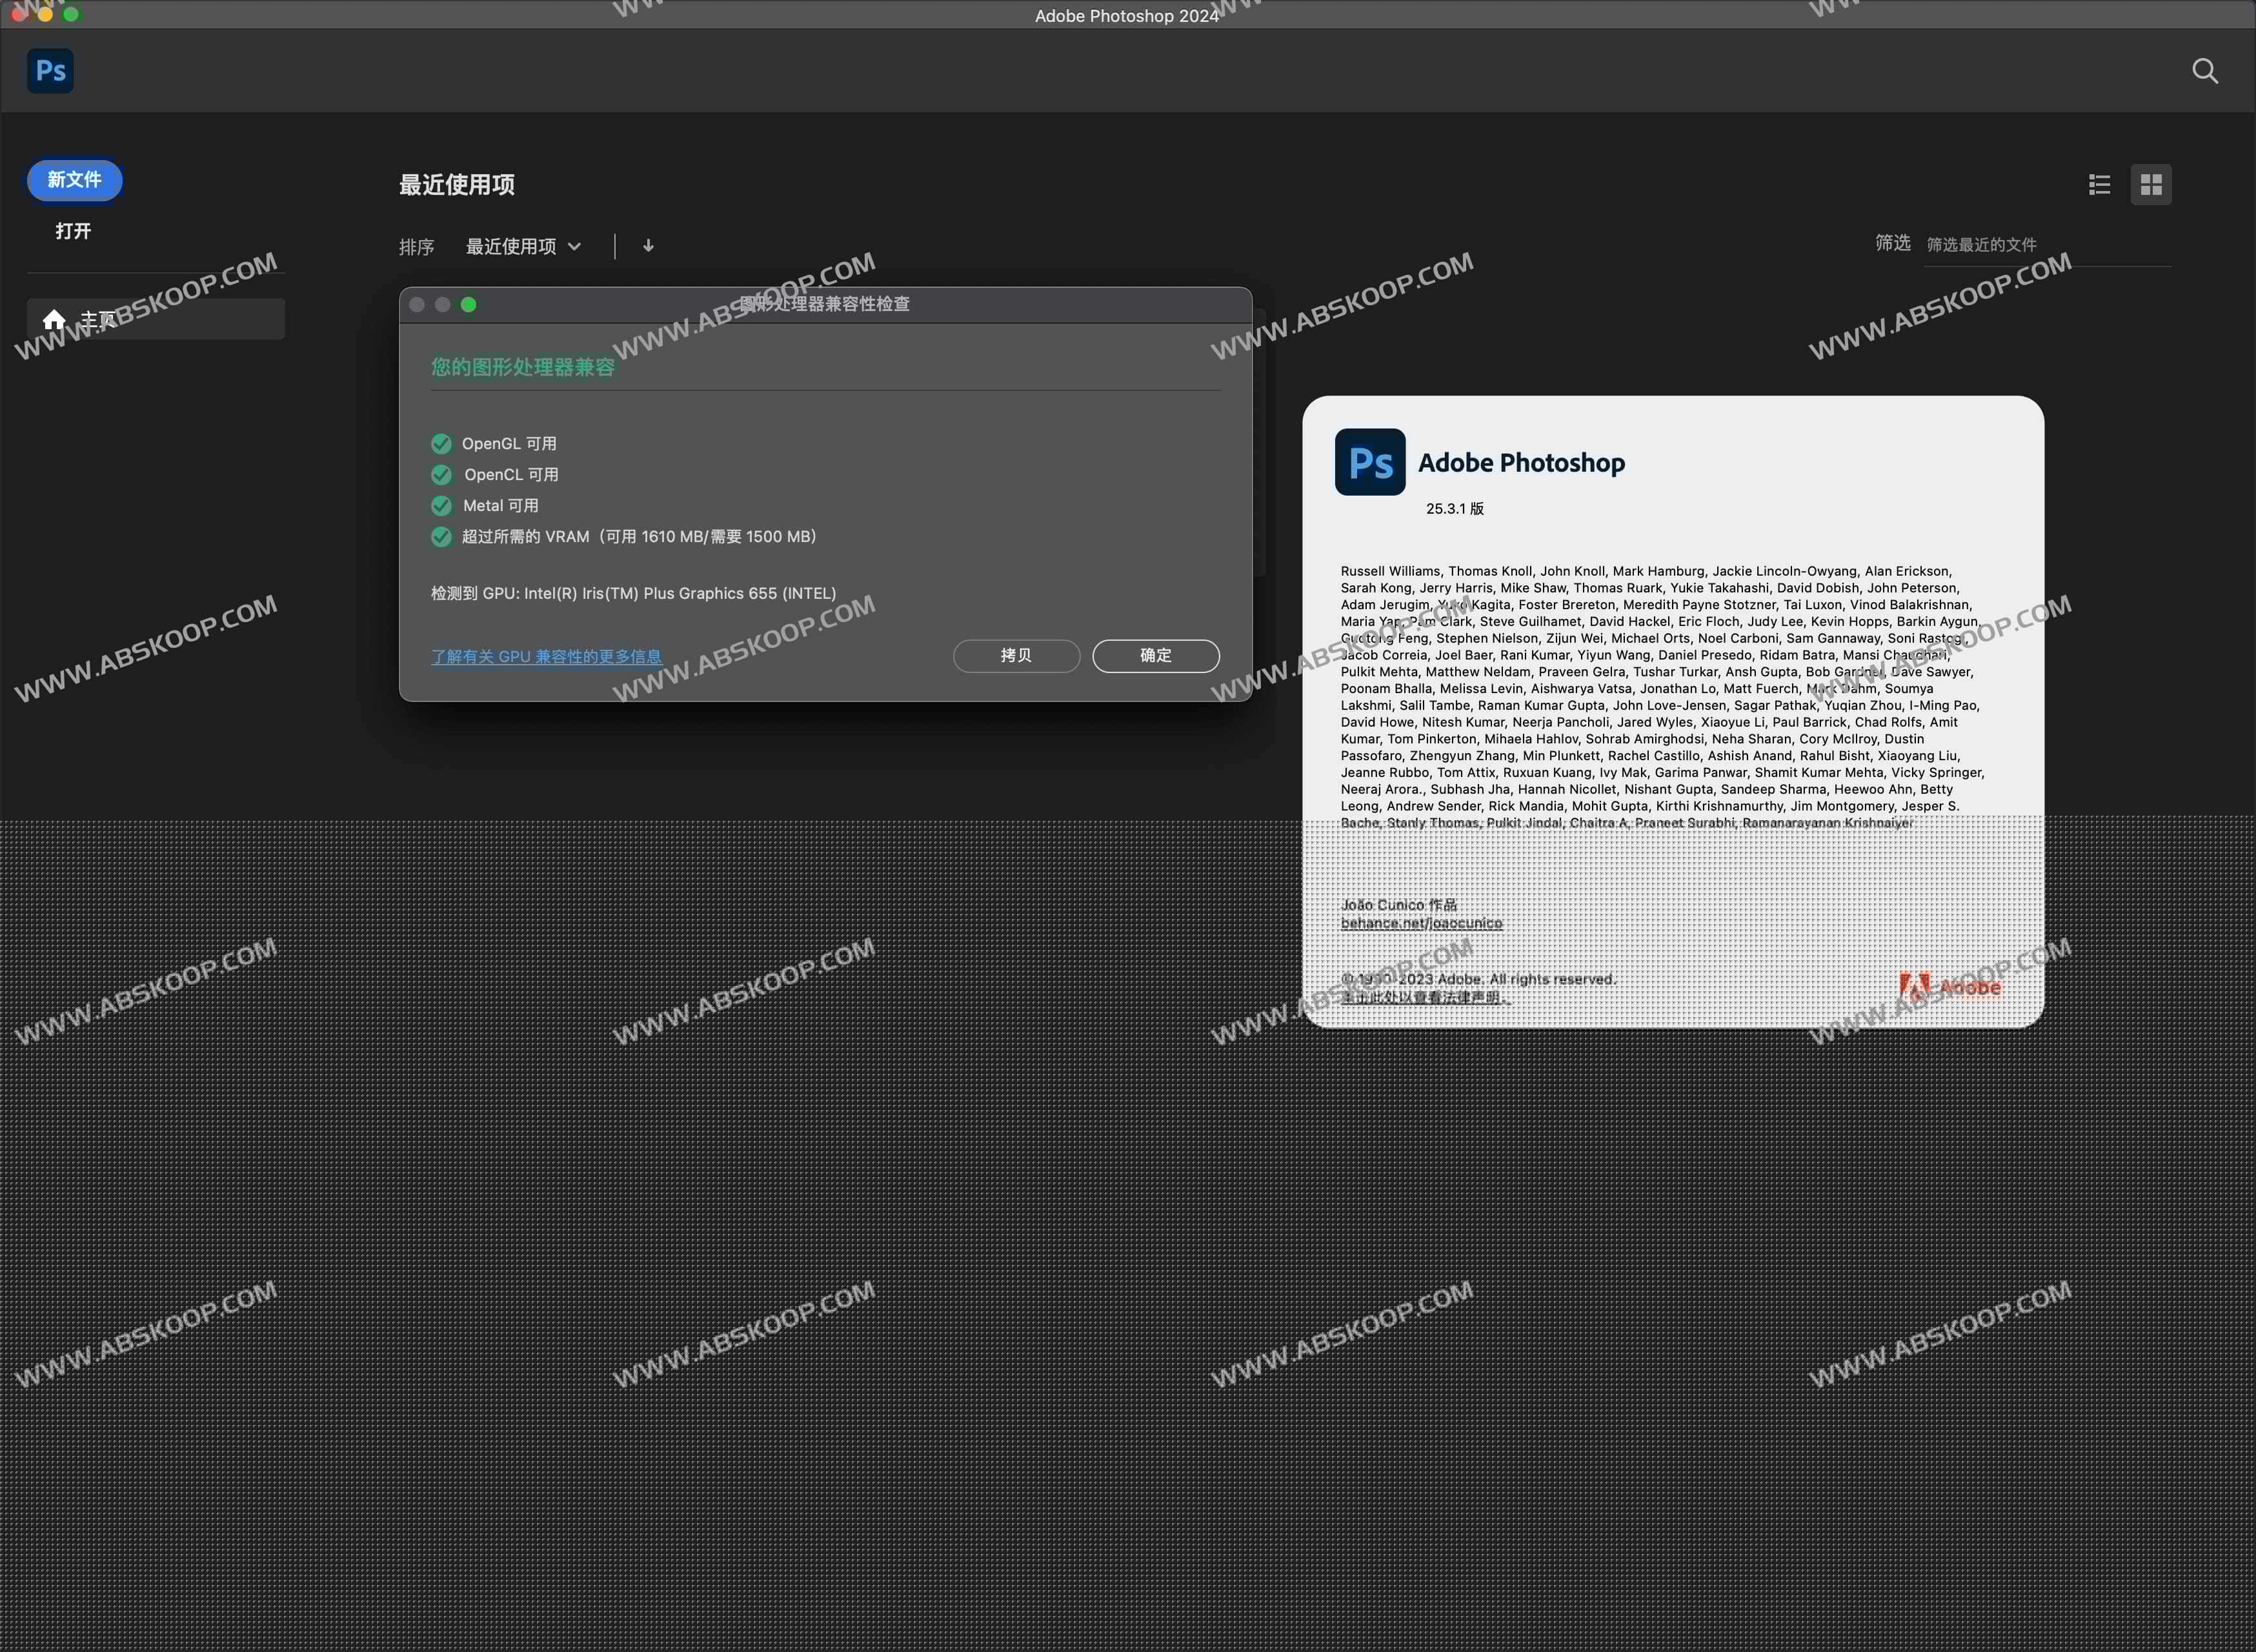Viewport: 2256px width, 1652px height.
Task: Open 了解有关 GPU 兼容性的更多信息 link
Action: pyautogui.click(x=546, y=657)
